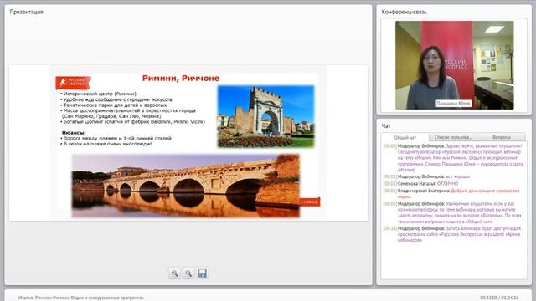This screenshot has width=536, height=301.
Task: Click the Презентация panel title
Action: (26, 12)
